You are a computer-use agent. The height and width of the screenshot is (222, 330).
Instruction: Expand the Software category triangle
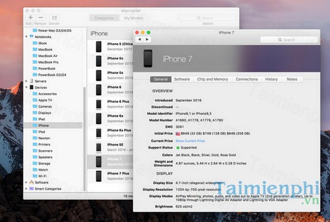click(x=26, y=183)
